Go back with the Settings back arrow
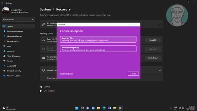This screenshot has width=197, height=111. point(3,3)
